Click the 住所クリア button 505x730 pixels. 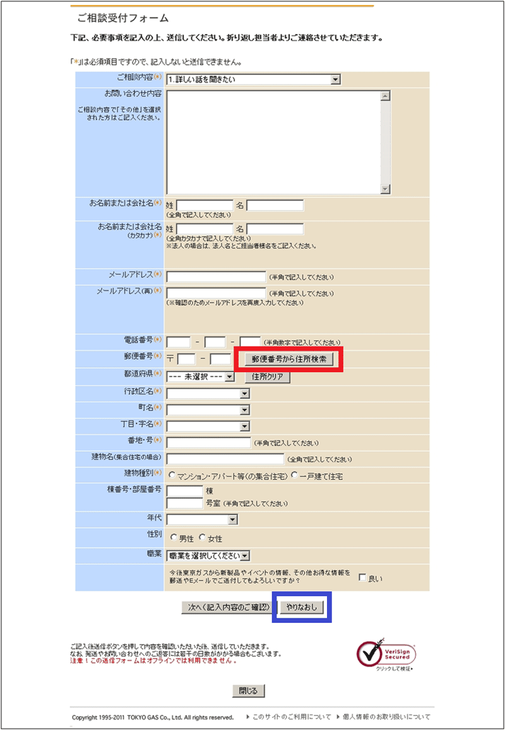(268, 377)
